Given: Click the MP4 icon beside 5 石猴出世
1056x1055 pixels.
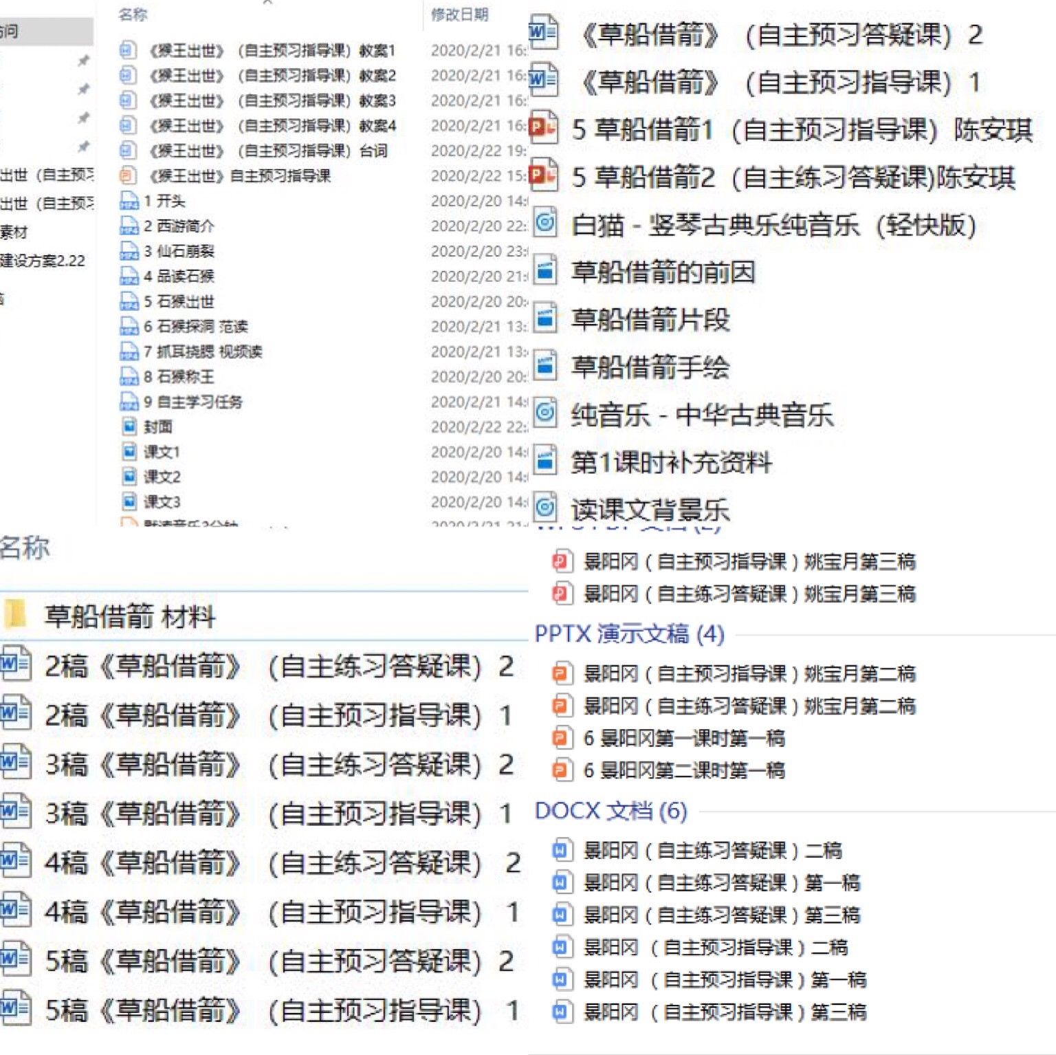Looking at the screenshot, I should (x=129, y=301).
